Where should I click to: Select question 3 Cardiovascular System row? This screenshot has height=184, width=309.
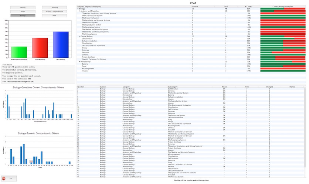pos(190,93)
